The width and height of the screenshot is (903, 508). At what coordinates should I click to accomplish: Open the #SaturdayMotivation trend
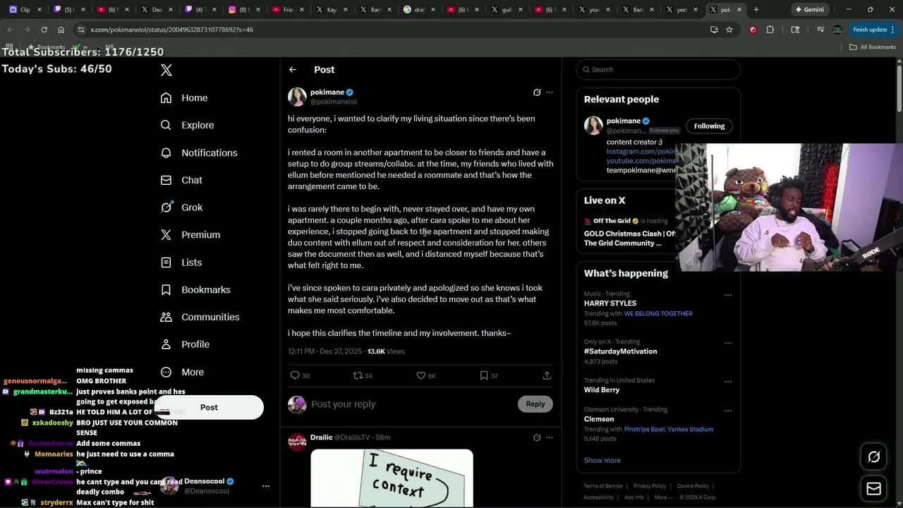(620, 351)
